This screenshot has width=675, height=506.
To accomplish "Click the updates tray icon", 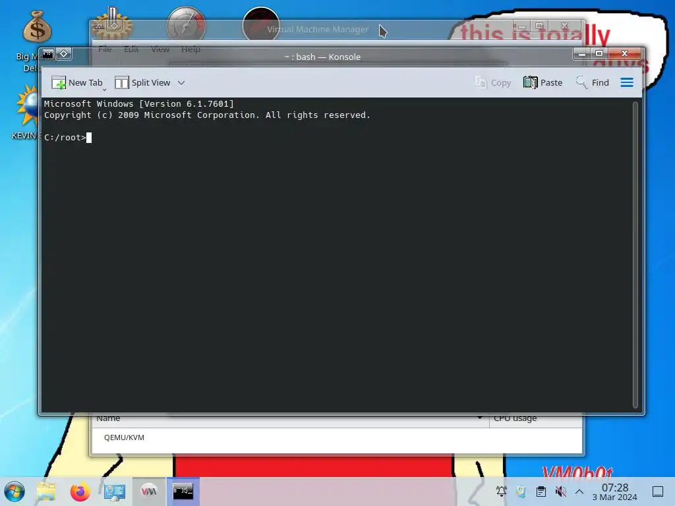I will (x=521, y=492).
